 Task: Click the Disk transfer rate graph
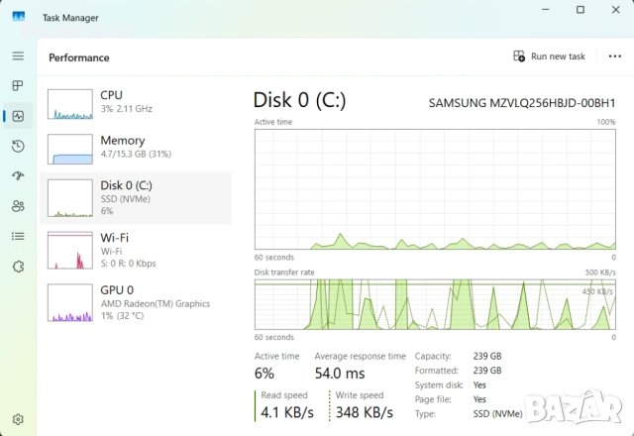pyautogui.click(x=435, y=303)
